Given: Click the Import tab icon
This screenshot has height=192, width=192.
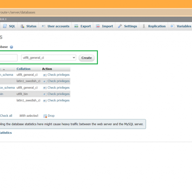Looking at the screenshot, I should coord(98,26).
